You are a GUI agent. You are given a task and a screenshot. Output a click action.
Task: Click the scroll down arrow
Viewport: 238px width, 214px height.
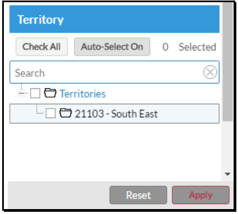pyautogui.click(x=228, y=174)
